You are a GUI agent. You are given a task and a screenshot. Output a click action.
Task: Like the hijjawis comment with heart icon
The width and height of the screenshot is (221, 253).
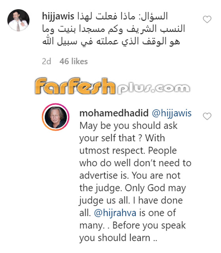(x=207, y=19)
